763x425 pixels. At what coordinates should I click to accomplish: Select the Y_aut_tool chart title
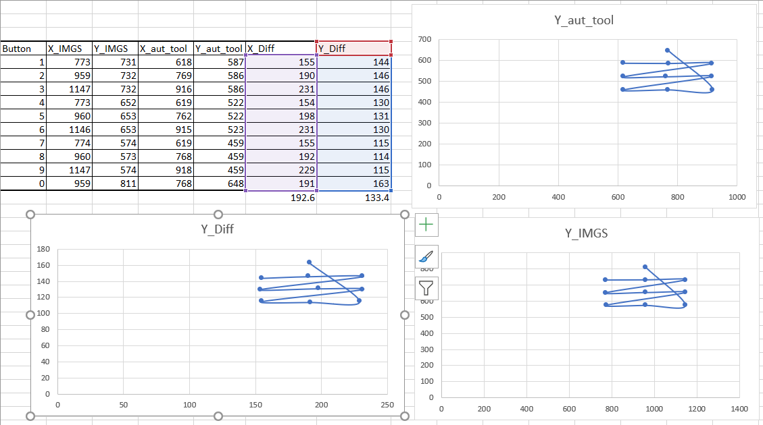coord(584,20)
